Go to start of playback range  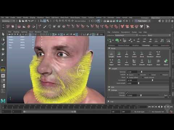[149, 107]
